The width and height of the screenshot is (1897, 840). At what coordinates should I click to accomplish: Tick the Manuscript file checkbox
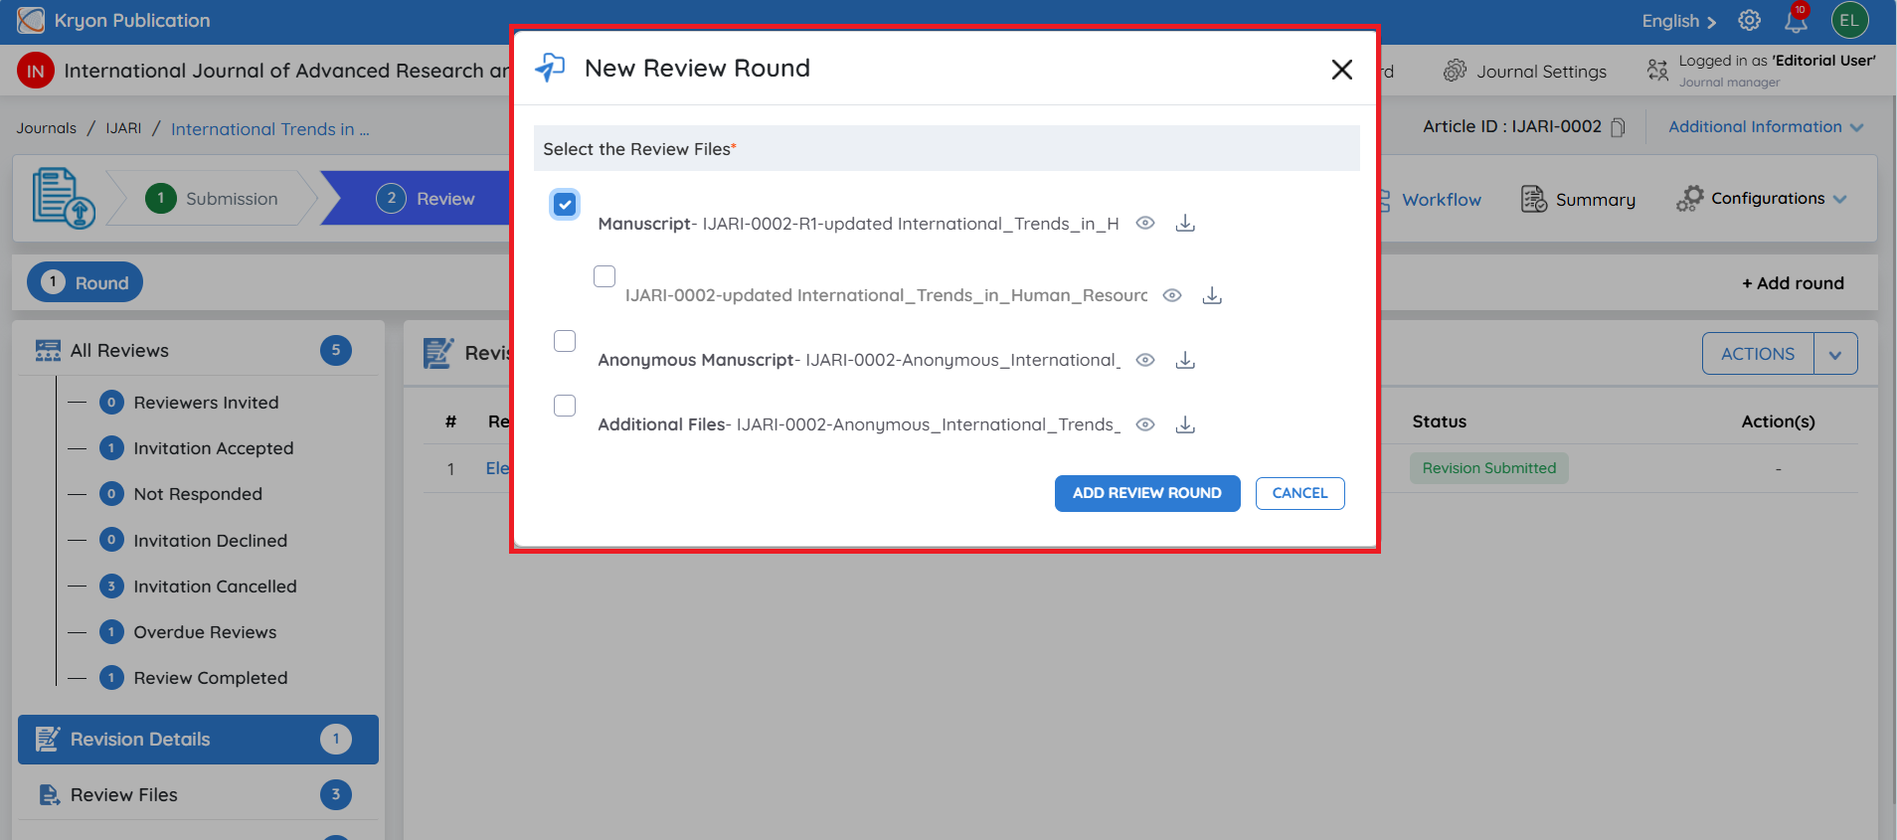565,205
